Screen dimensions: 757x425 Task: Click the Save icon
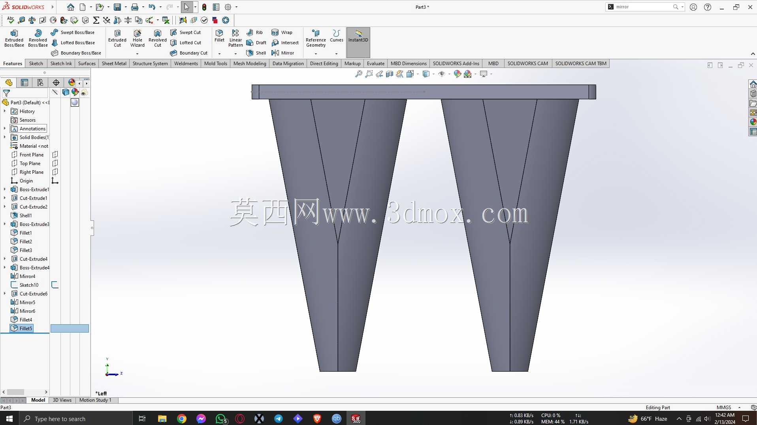(x=117, y=7)
